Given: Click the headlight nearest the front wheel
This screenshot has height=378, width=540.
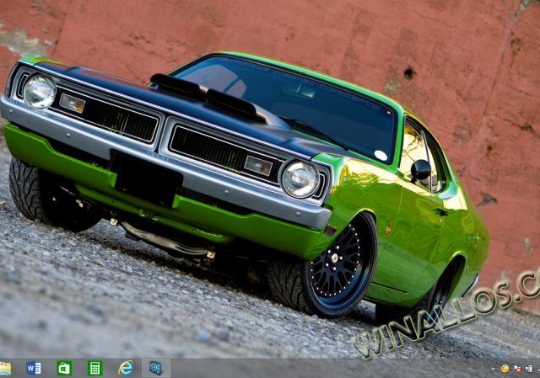Looking at the screenshot, I should pyautogui.click(x=300, y=178).
